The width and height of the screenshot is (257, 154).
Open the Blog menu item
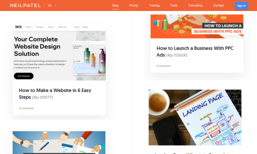(x=115, y=5)
